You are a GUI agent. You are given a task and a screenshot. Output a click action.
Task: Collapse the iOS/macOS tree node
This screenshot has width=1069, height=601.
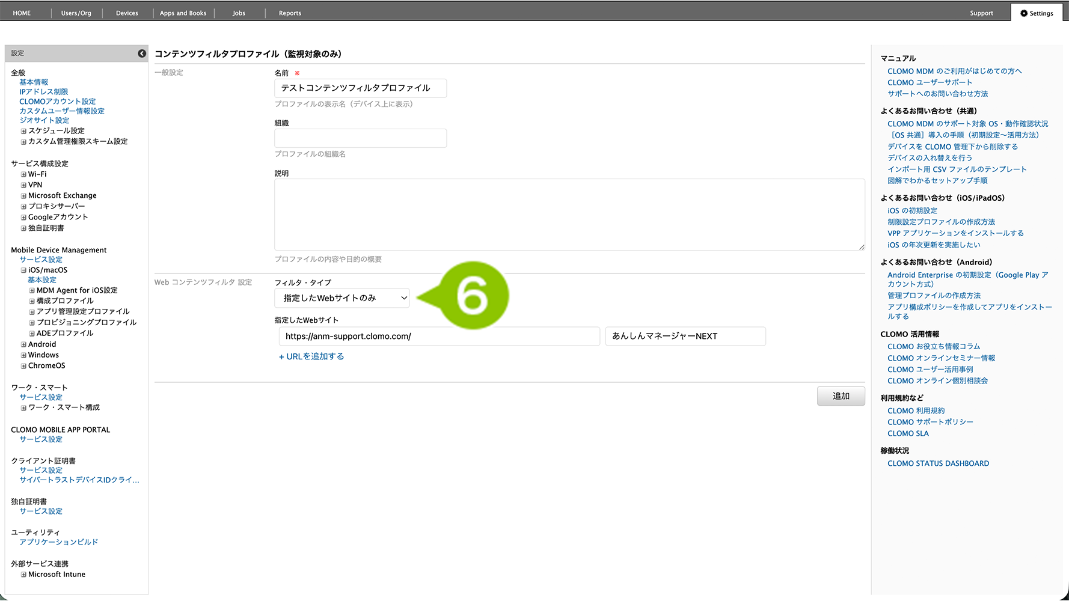23,270
